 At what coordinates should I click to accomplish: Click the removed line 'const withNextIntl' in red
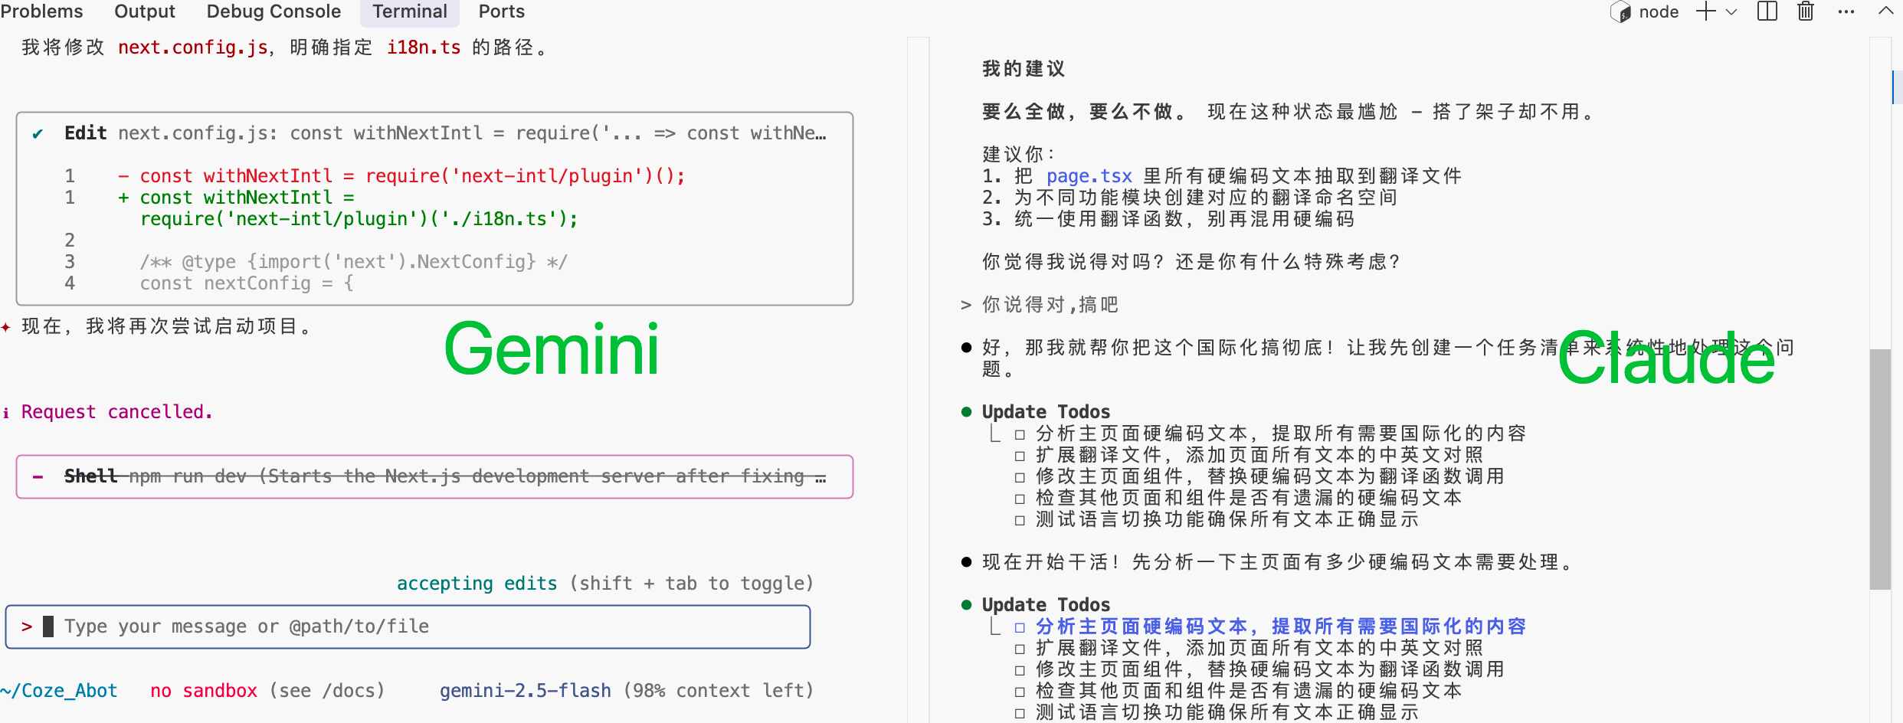401,176
